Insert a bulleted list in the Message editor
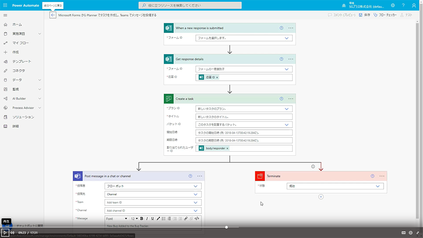This screenshot has height=238, width=423. point(163,219)
